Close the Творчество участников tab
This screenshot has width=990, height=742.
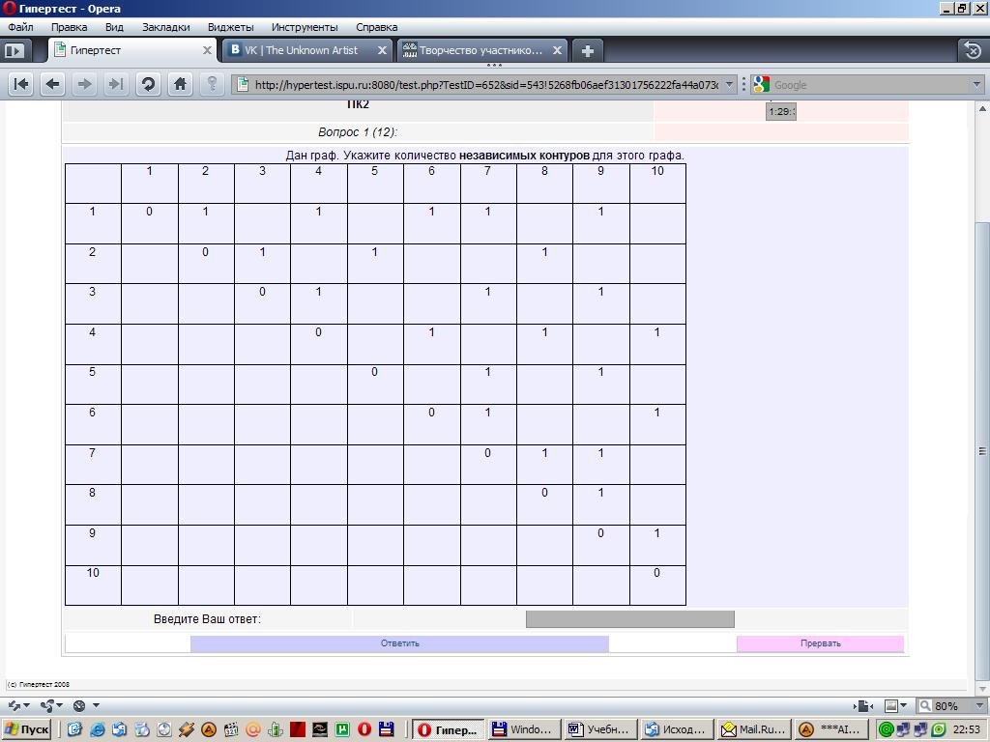pyautogui.click(x=557, y=50)
